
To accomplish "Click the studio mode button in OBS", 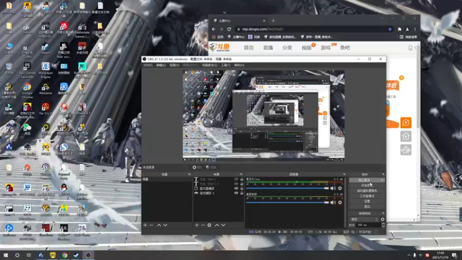I will (x=367, y=196).
